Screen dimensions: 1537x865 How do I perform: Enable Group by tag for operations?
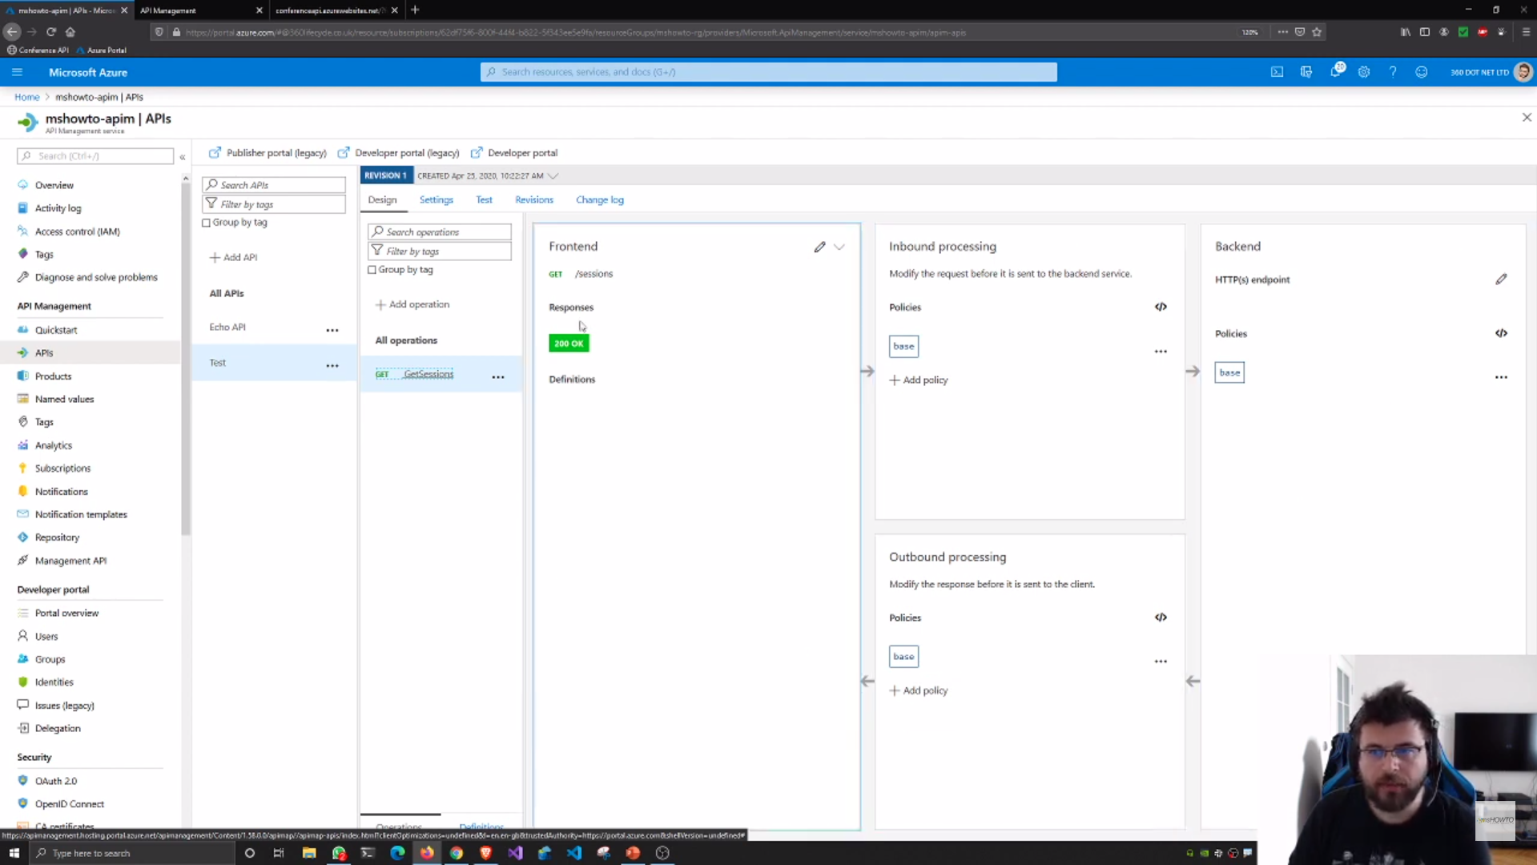pyautogui.click(x=372, y=270)
